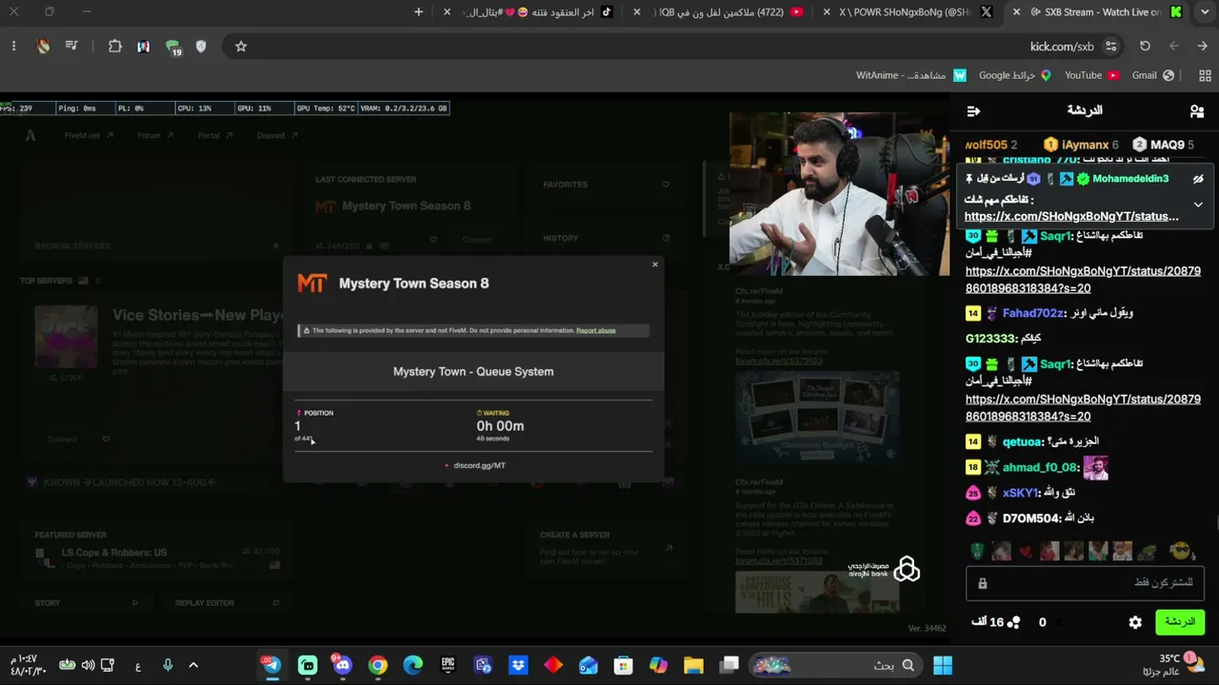This screenshot has height=685, width=1219.
Task: Select the Mystery Town Season 8 last connected server
Action: tap(406, 206)
